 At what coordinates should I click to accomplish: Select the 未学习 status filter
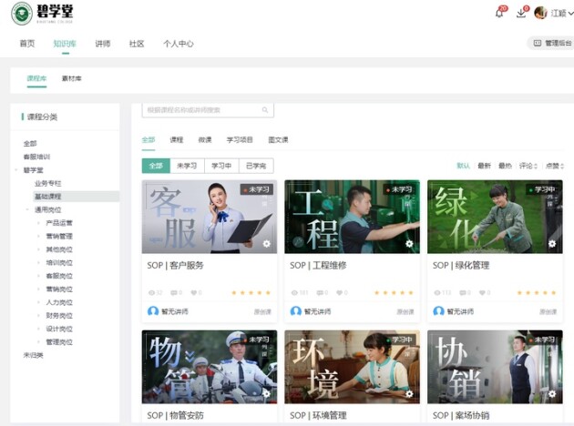187,166
